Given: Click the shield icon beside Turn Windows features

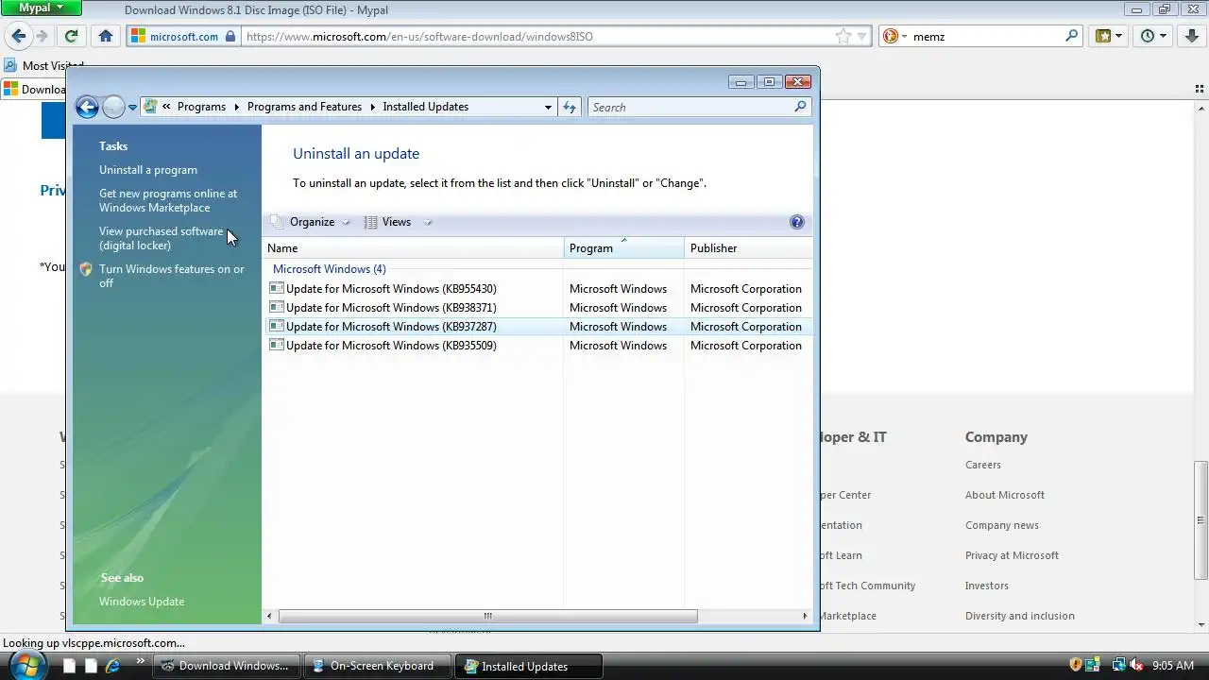Looking at the screenshot, I should [x=86, y=269].
